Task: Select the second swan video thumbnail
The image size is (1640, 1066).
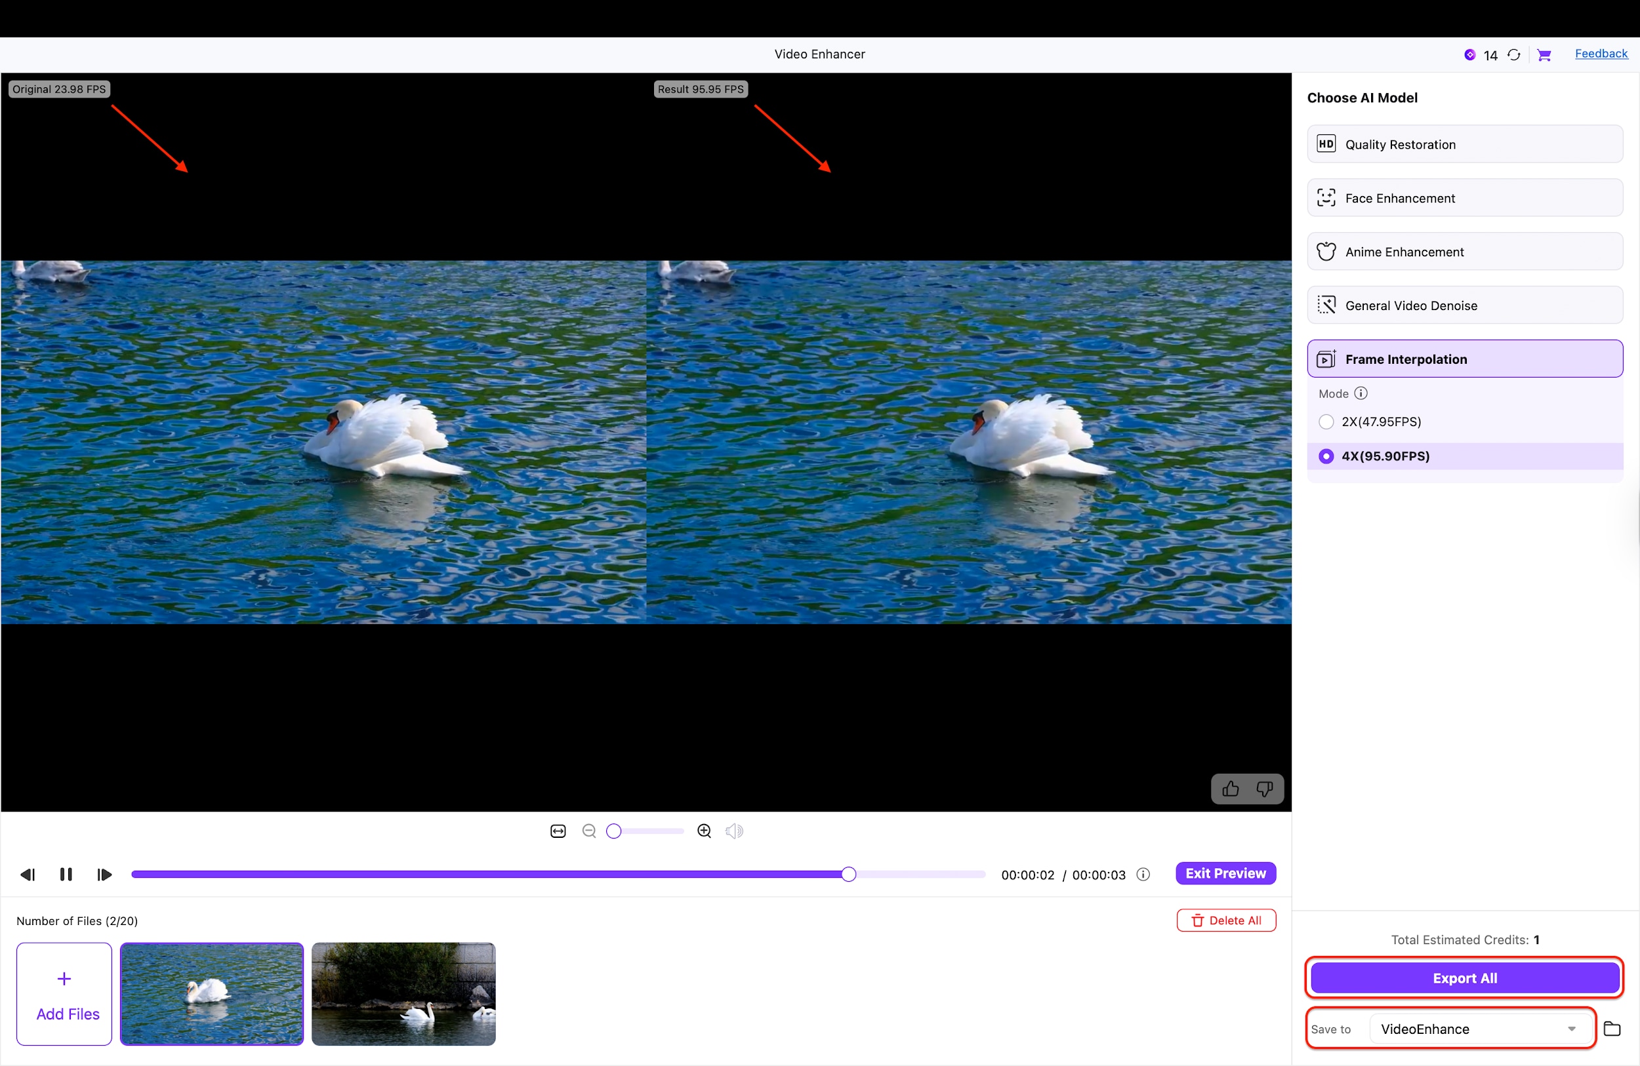Action: pyautogui.click(x=404, y=995)
